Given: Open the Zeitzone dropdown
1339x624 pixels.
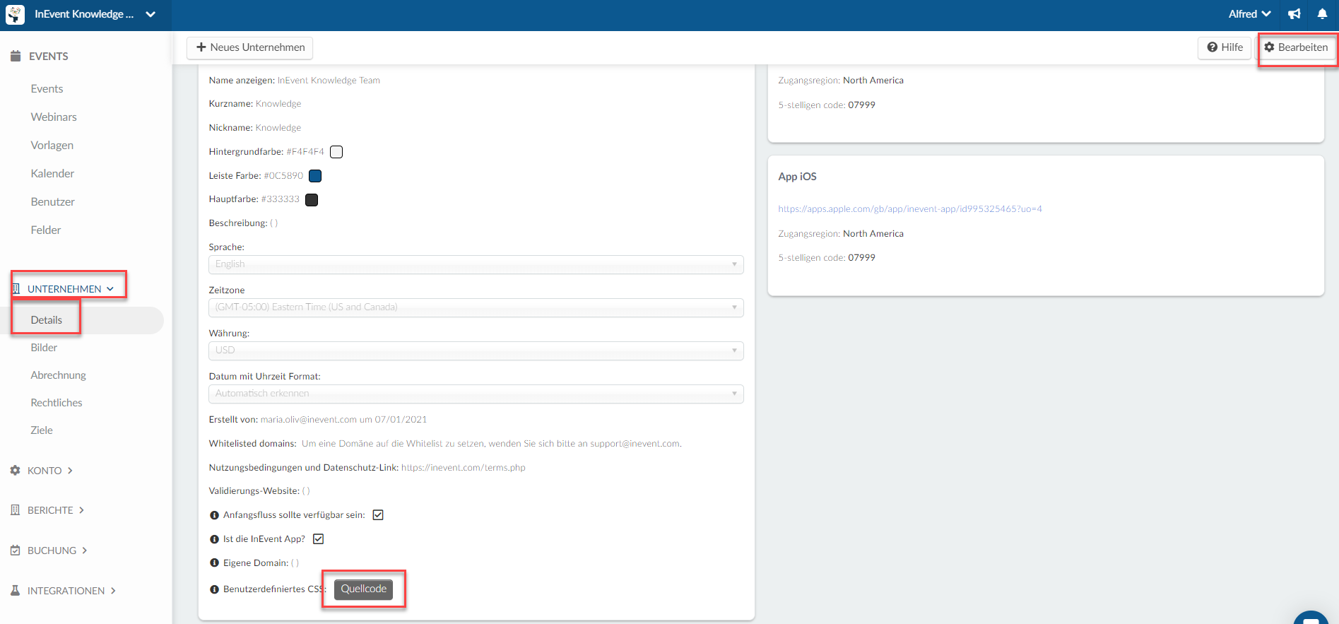Looking at the screenshot, I should pos(476,307).
